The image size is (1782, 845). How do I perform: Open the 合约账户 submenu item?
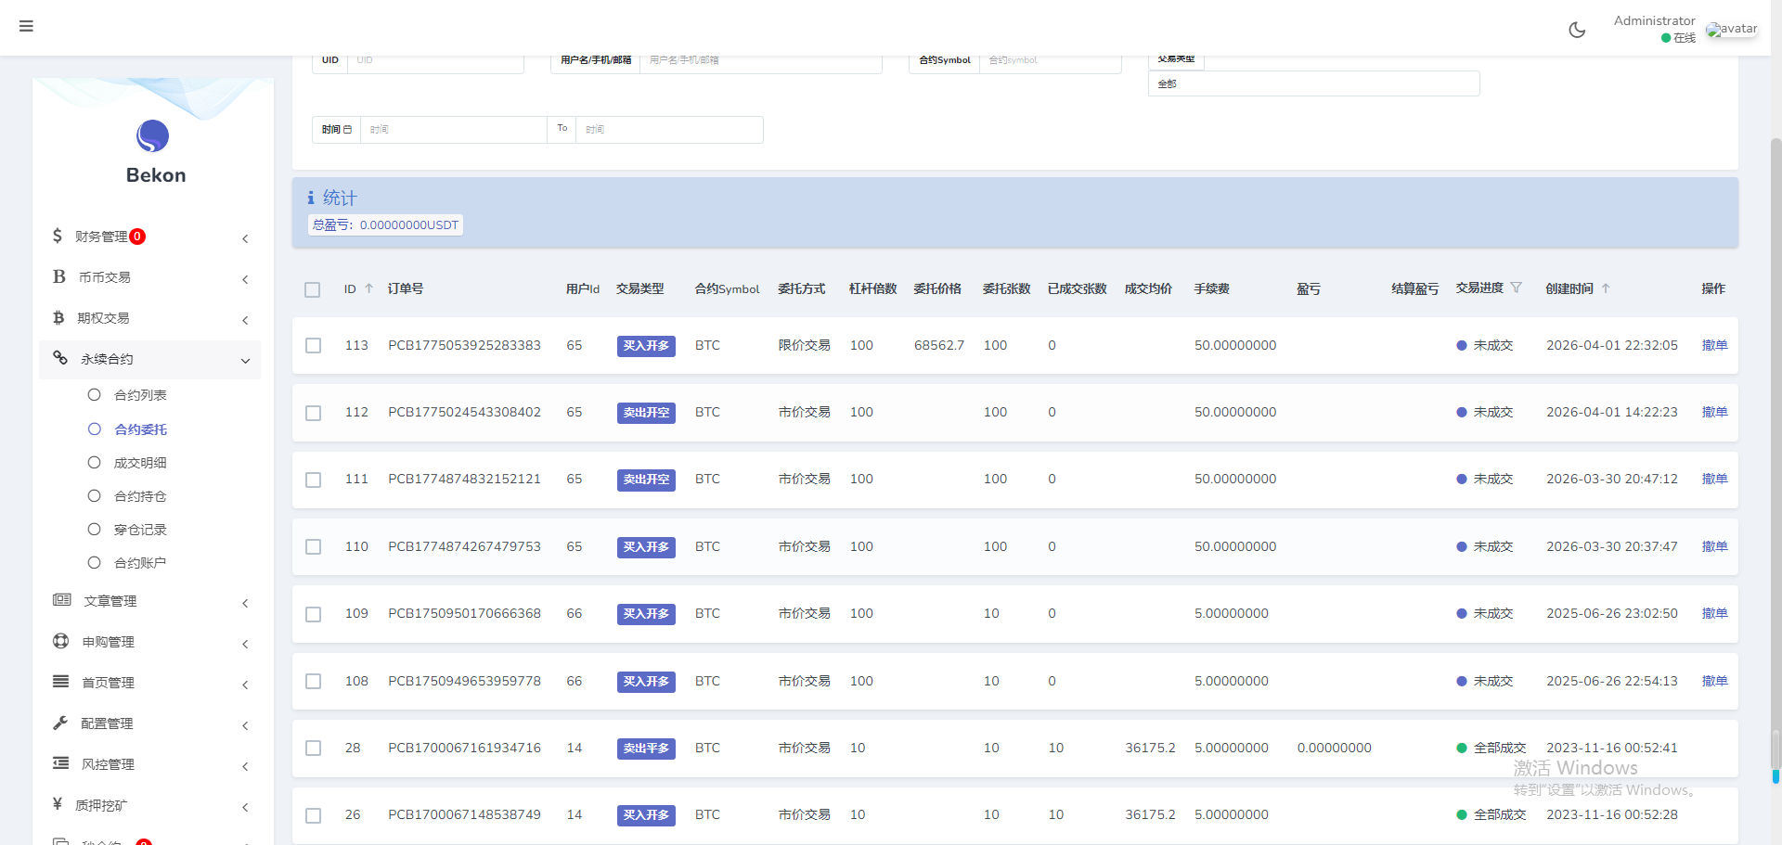click(140, 563)
